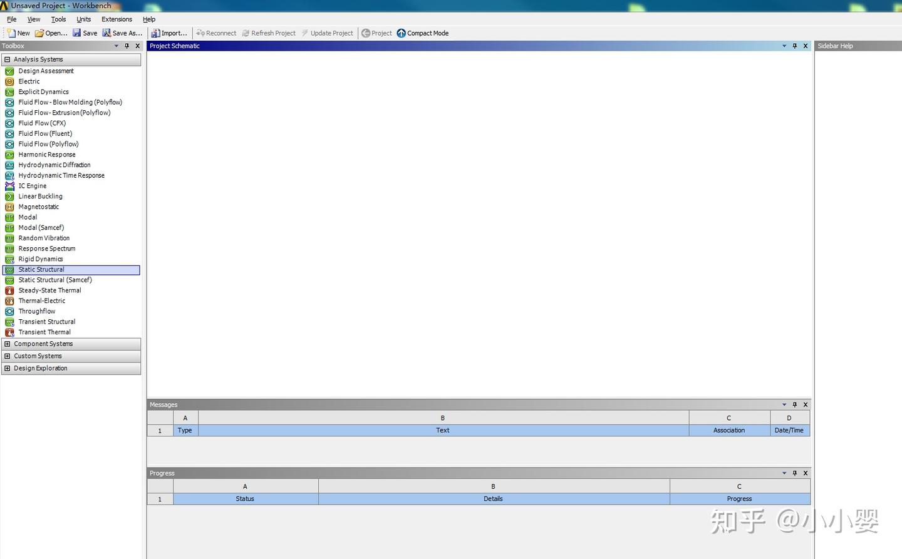
Task: Pin the Messages panel
Action: tap(795, 405)
